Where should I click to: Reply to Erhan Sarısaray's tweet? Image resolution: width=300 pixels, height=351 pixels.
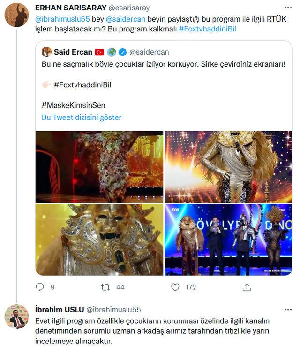[40, 287]
